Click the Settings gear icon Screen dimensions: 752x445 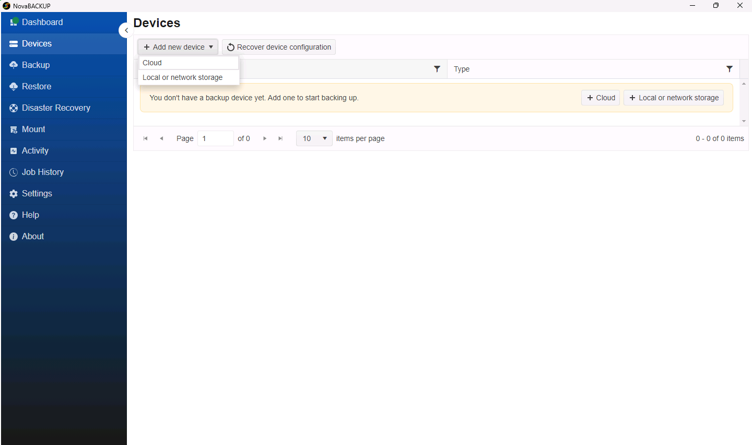point(14,194)
